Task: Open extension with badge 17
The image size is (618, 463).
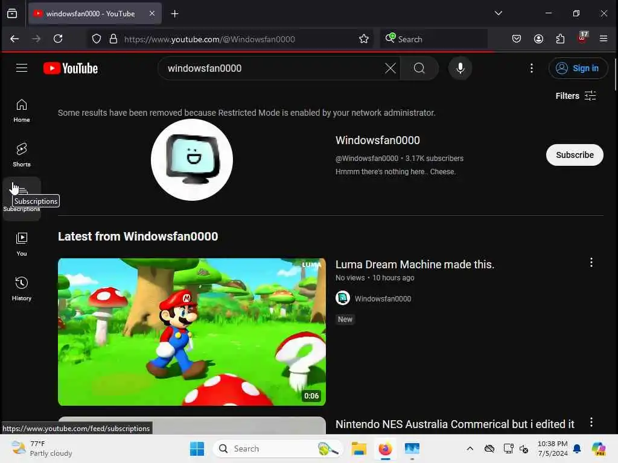Action: 582,38
